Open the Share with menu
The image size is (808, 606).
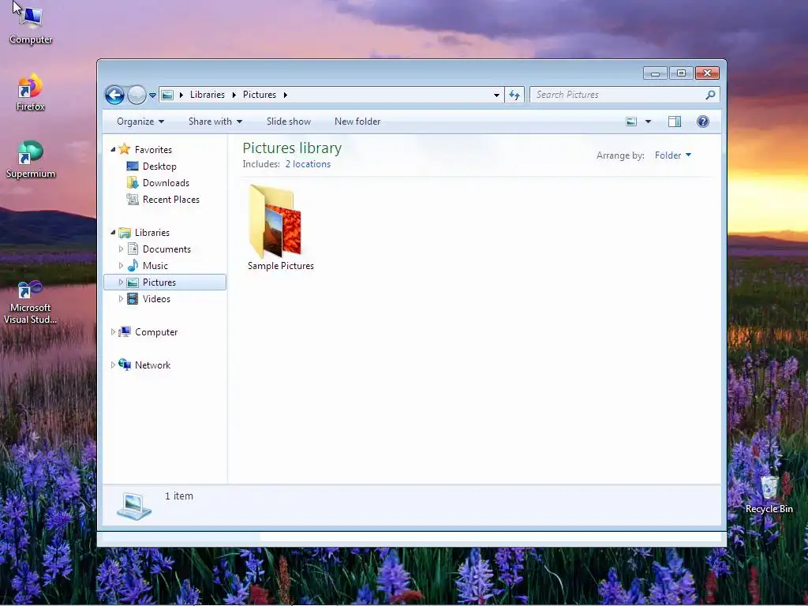click(215, 122)
